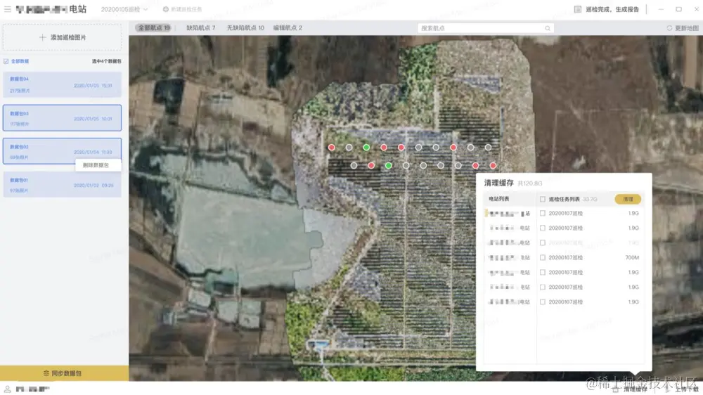703x395 pixels.
Task: Check the grayed-out task row checkbox
Action: [543, 242]
